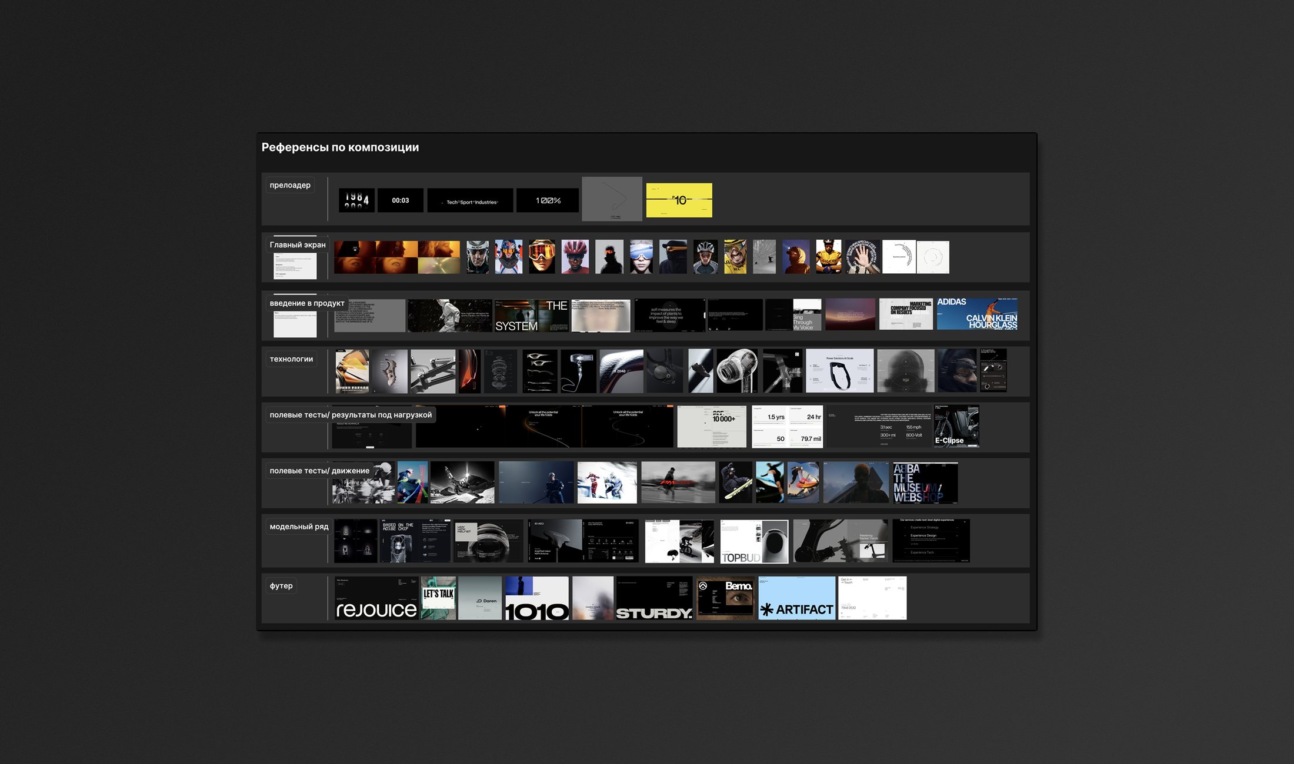Screen dimensions: 1294x764
Task: Click the 'Главный экран' section label
Action: point(298,245)
